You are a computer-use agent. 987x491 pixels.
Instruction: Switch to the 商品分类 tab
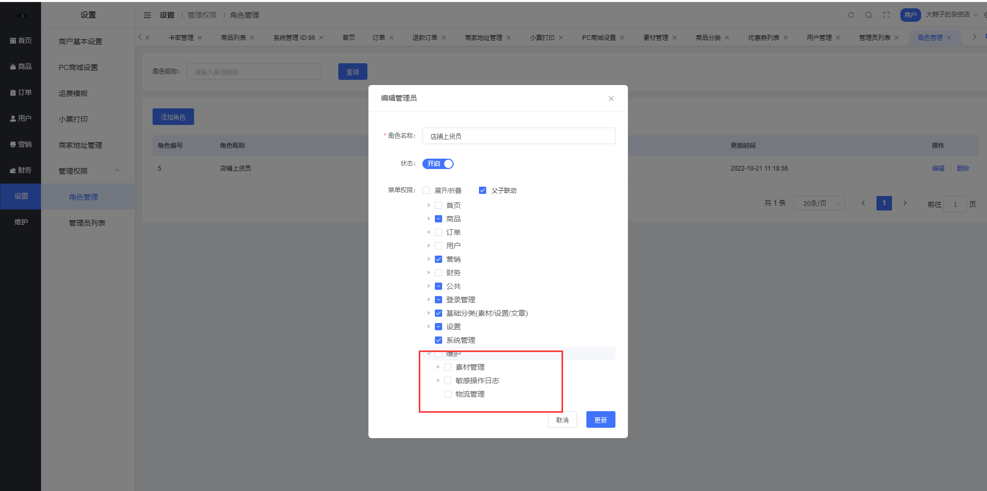(x=708, y=37)
